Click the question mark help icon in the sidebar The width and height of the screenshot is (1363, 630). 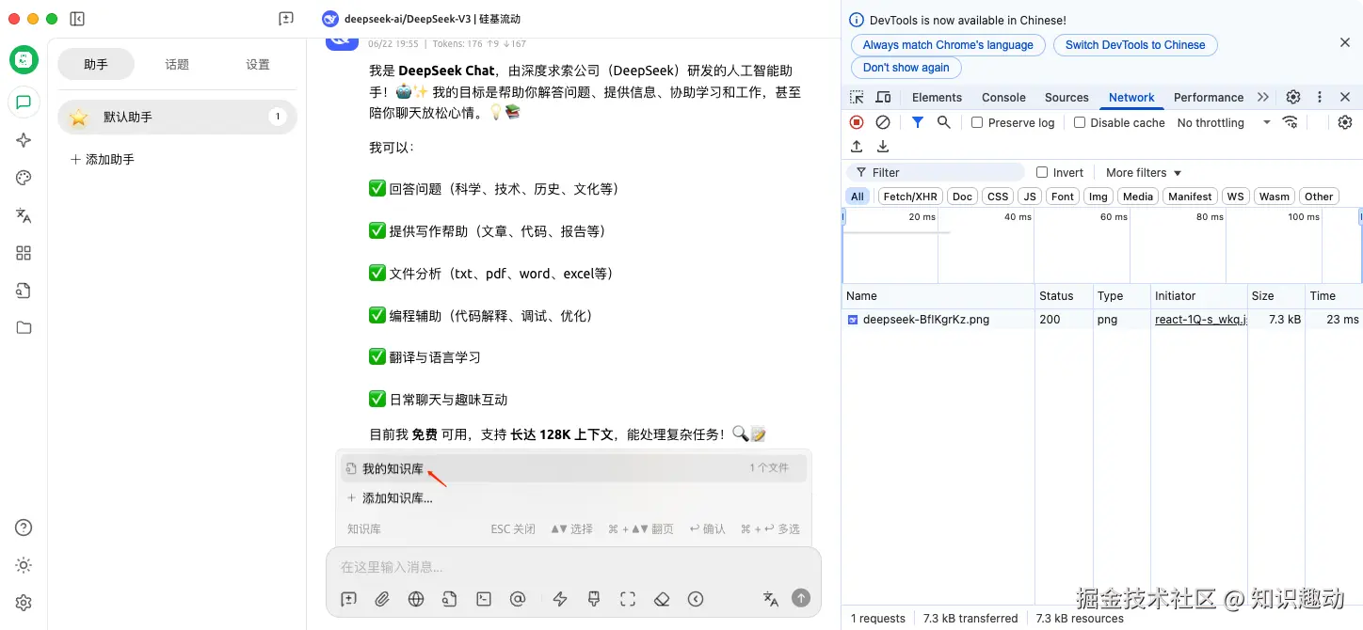tap(24, 528)
